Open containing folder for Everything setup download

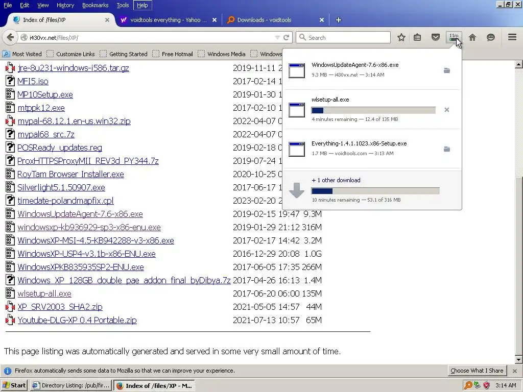[447, 149]
